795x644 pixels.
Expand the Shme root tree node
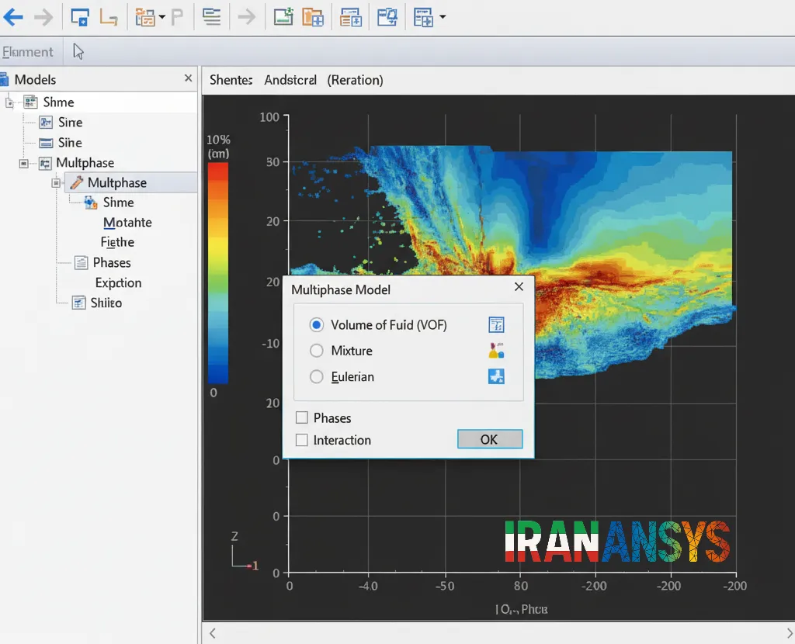coord(9,103)
